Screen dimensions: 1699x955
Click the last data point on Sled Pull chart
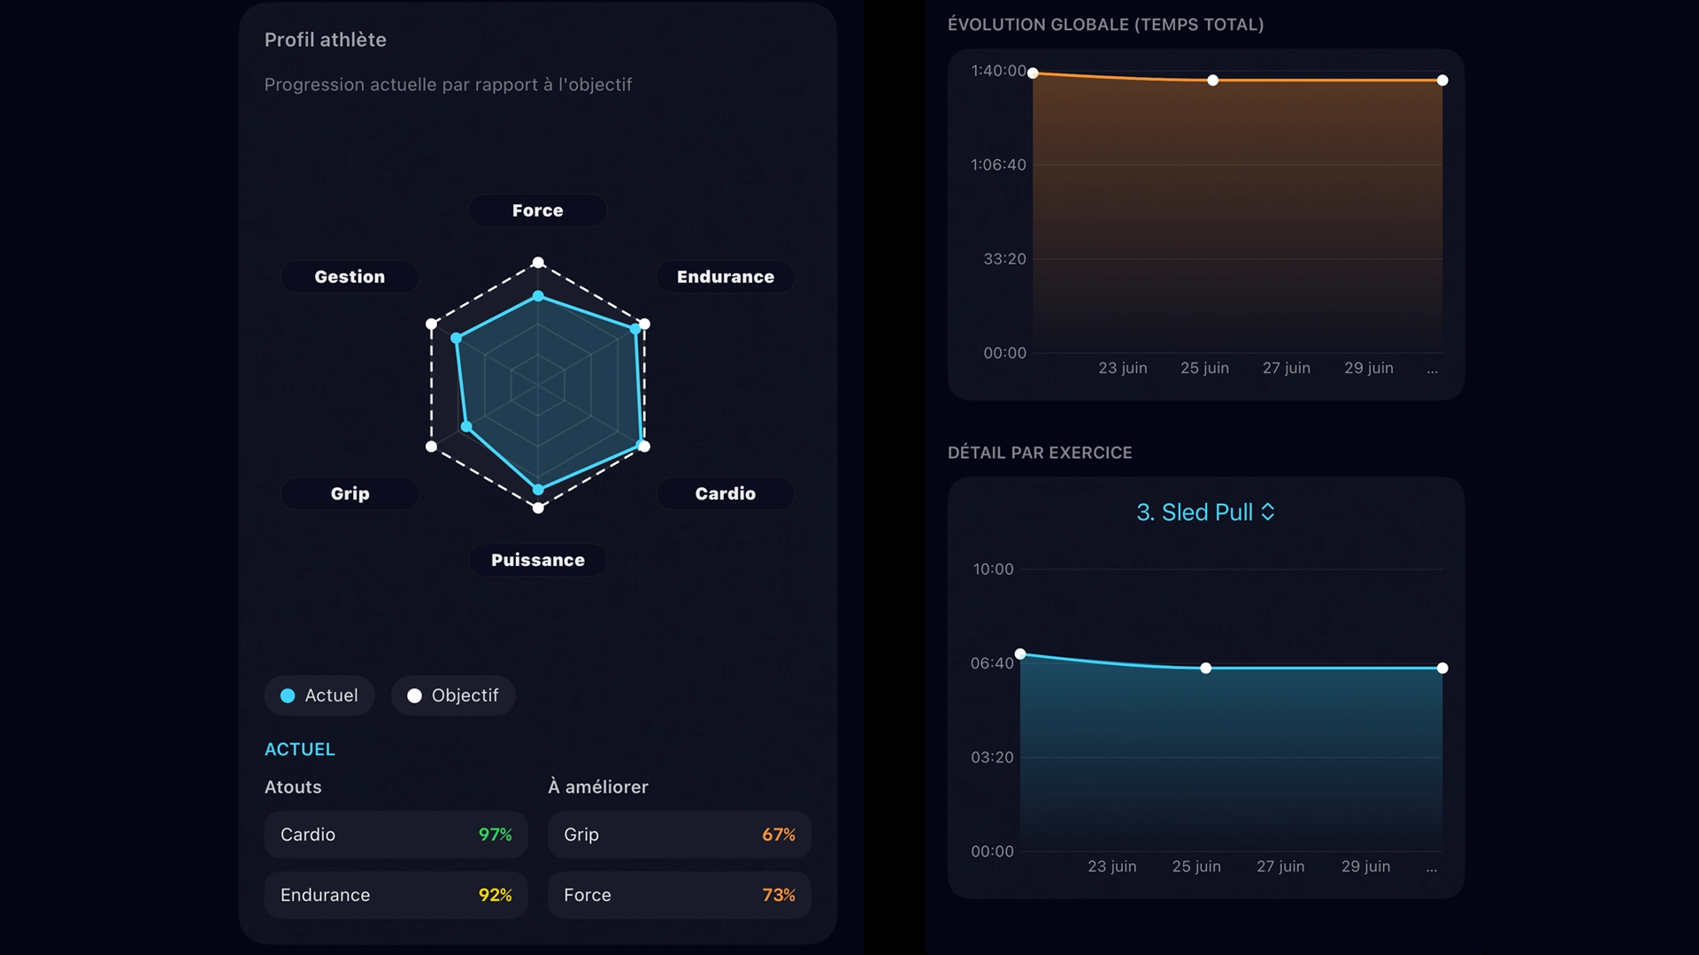pyautogui.click(x=1442, y=668)
